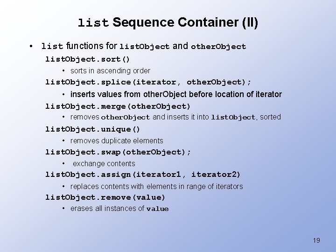Screen dimensions: 336x252
Task: Click the slide title 'list Sequence Container (II)'
Action: coord(168,22)
